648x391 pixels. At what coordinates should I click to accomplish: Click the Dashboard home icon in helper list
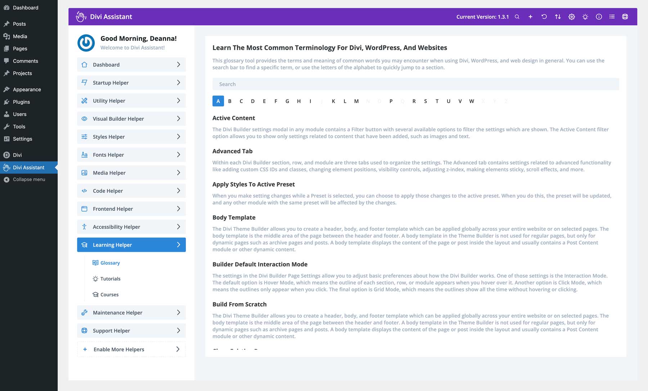[84, 65]
